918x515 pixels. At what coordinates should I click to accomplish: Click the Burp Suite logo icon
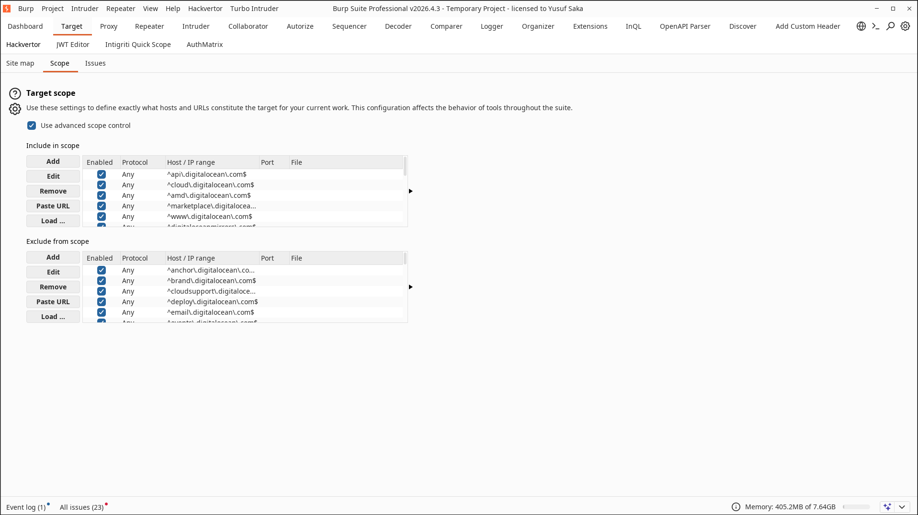coord(7,9)
